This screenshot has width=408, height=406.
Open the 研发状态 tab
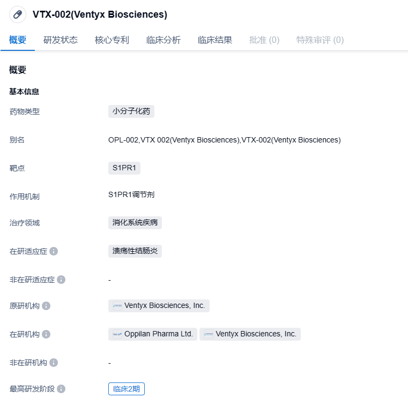click(x=61, y=40)
